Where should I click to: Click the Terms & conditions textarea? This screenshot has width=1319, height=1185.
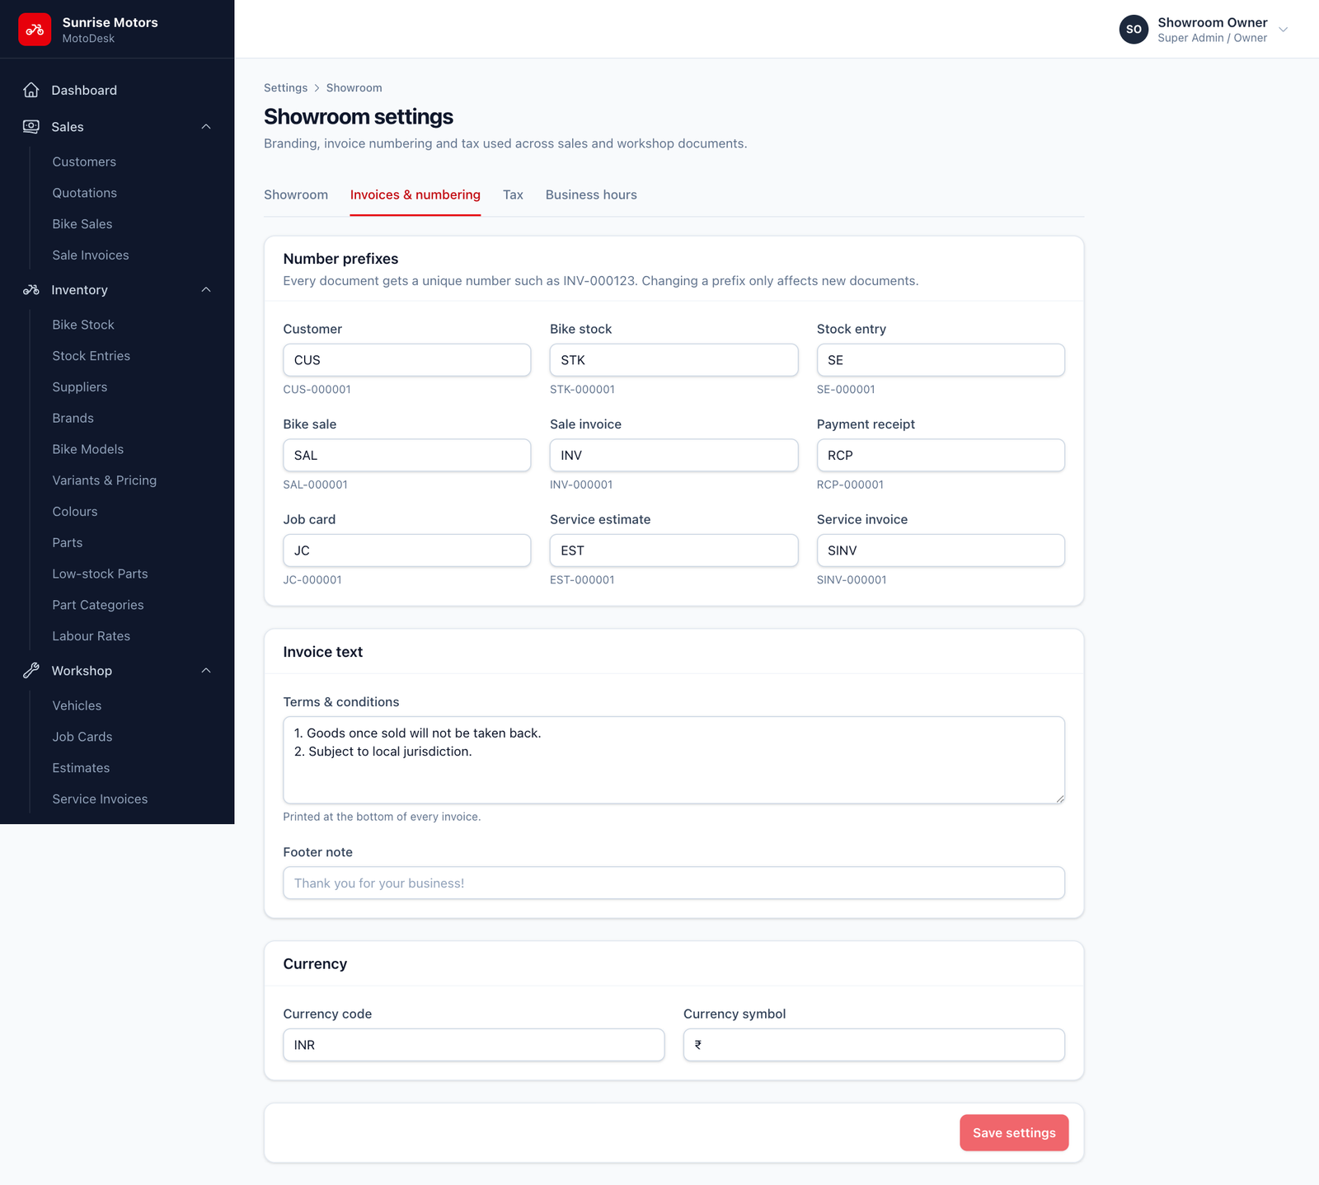click(x=674, y=761)
